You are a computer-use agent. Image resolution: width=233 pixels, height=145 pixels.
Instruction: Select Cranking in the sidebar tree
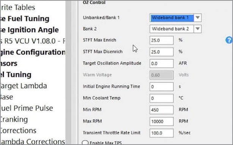14,120
